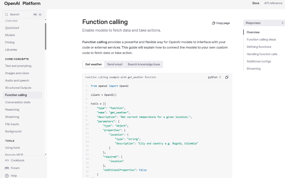Open the Reasoning sidebar link
Screen dimensions: 285x178
point(12,110)
